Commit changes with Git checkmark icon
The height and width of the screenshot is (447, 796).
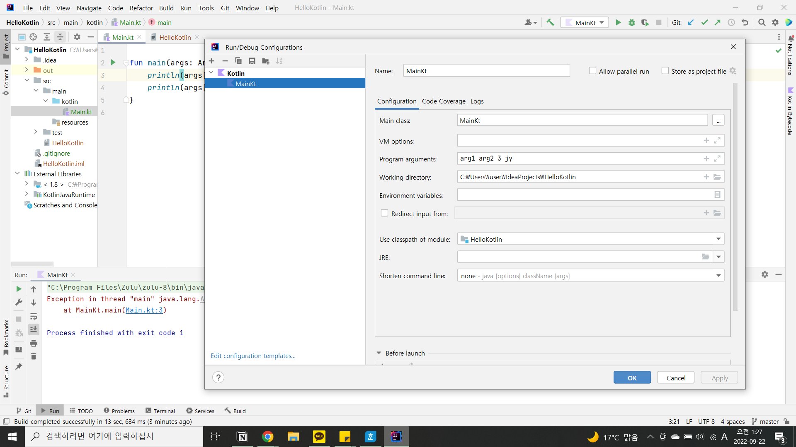click(704, 22)
